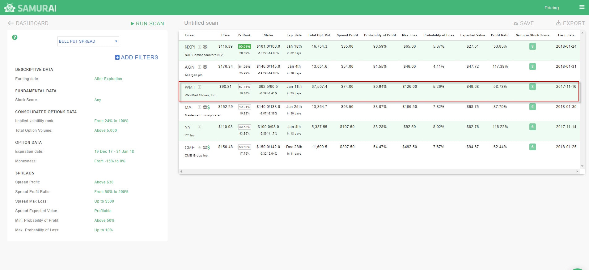Edit Implied volatility rank From 24% to 100%

point(111,121)
